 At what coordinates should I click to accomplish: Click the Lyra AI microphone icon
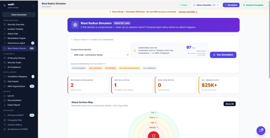point(5,96)
